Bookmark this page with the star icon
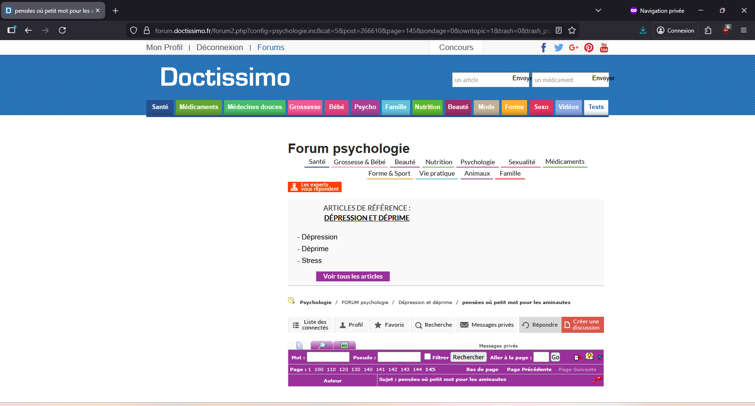755x406 pixels. (572, 30)
